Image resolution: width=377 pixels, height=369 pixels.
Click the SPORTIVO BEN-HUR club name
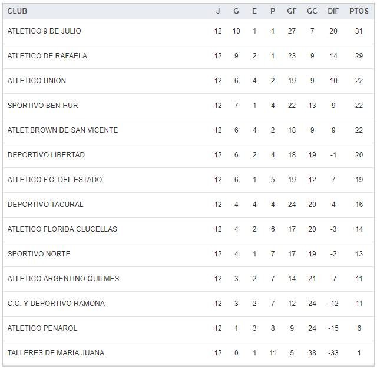pos(42,106)
